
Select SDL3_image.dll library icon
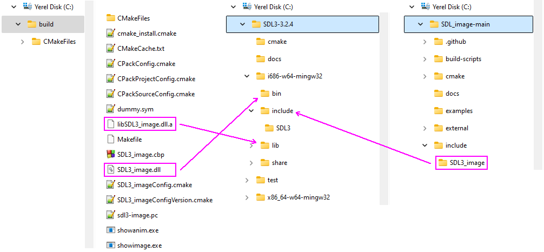[x=111, y=170]
